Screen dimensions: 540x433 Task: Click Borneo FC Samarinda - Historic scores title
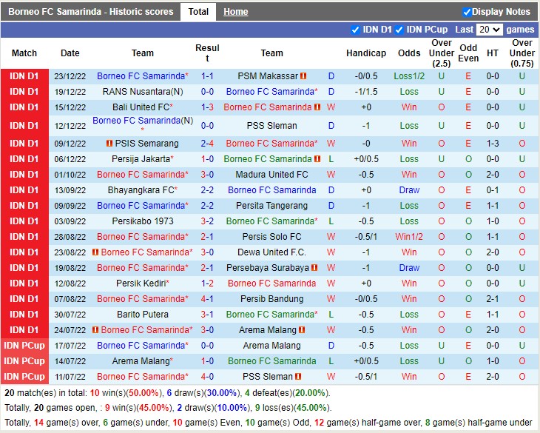[90, 12]
